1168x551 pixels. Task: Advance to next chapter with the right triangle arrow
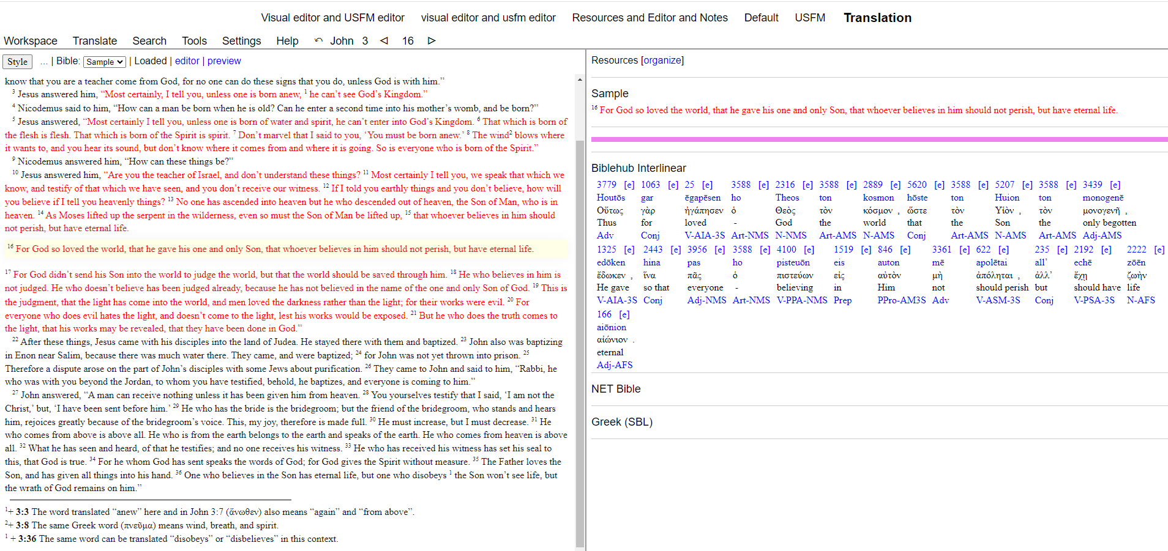432,40
